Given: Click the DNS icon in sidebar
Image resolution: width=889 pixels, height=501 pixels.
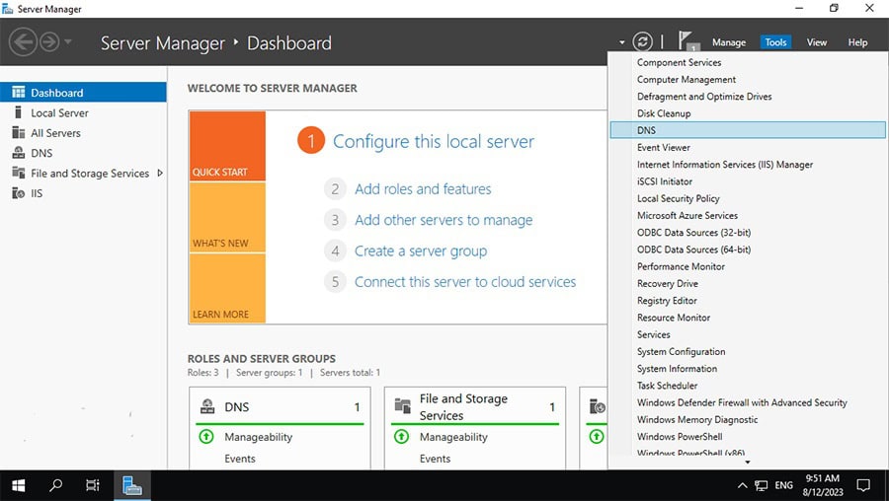Looking at the screenshot, I should [18, 153].
